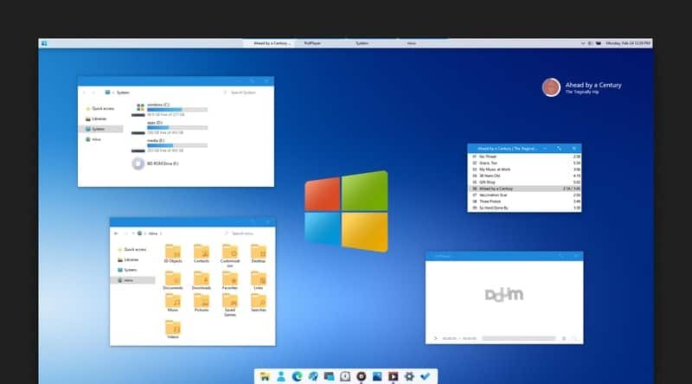Open the Documents folder
The height and width of the screenshot is (384, 692).
tap(173, 281)
